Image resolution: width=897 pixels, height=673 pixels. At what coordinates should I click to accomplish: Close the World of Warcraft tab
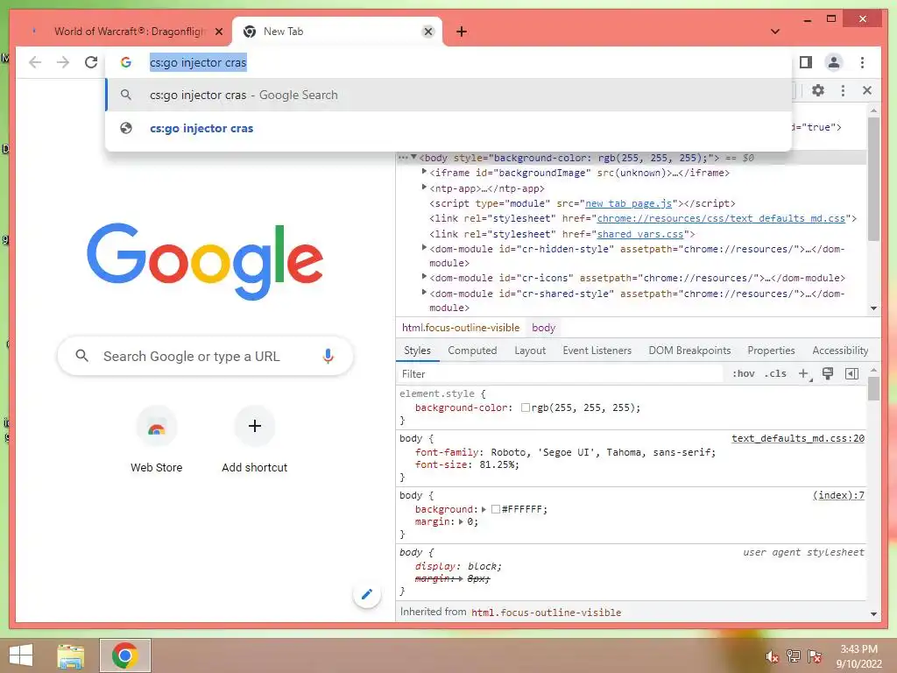pos(218,32)
